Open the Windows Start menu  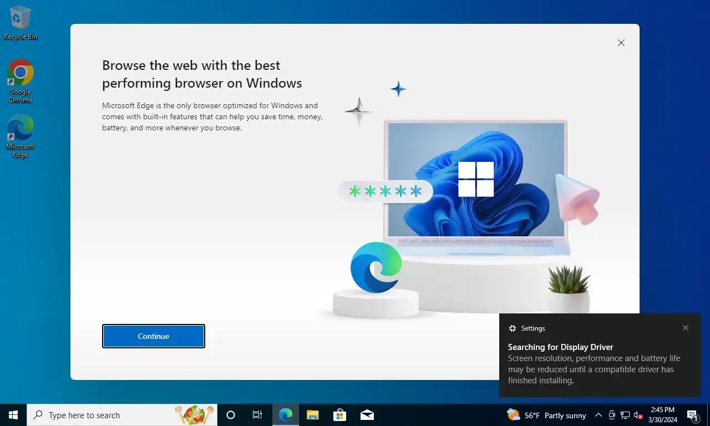tap(13, 415)
